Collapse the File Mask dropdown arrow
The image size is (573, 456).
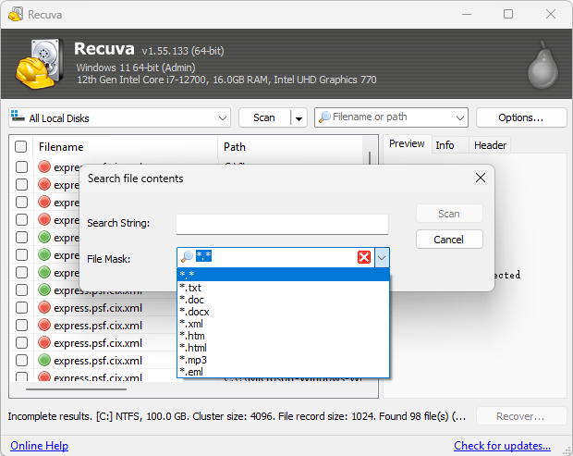[382, 258]
